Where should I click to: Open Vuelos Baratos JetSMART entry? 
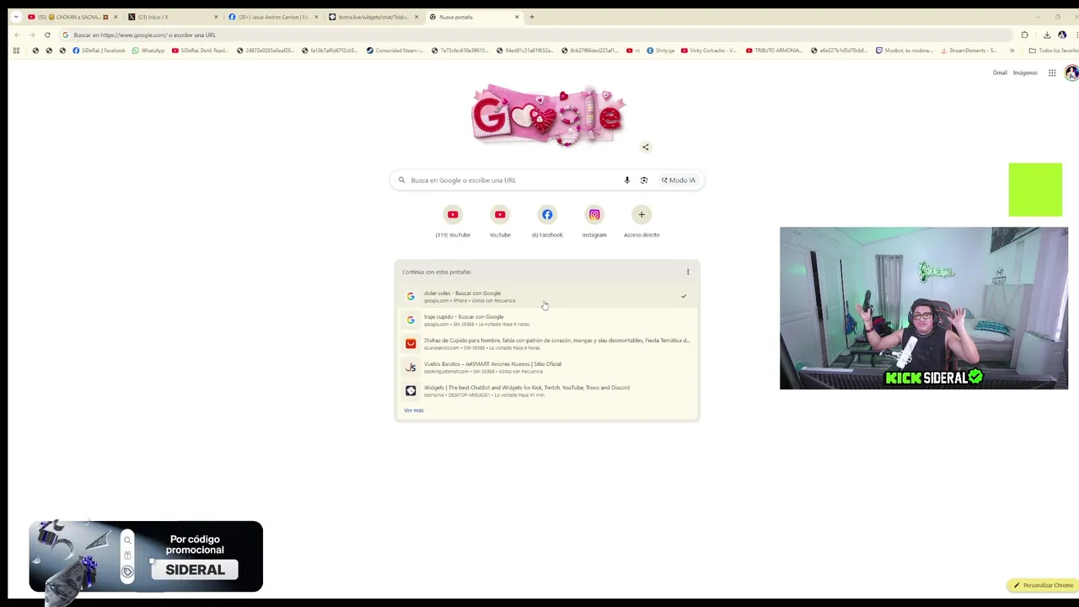[x=547, y=368]
